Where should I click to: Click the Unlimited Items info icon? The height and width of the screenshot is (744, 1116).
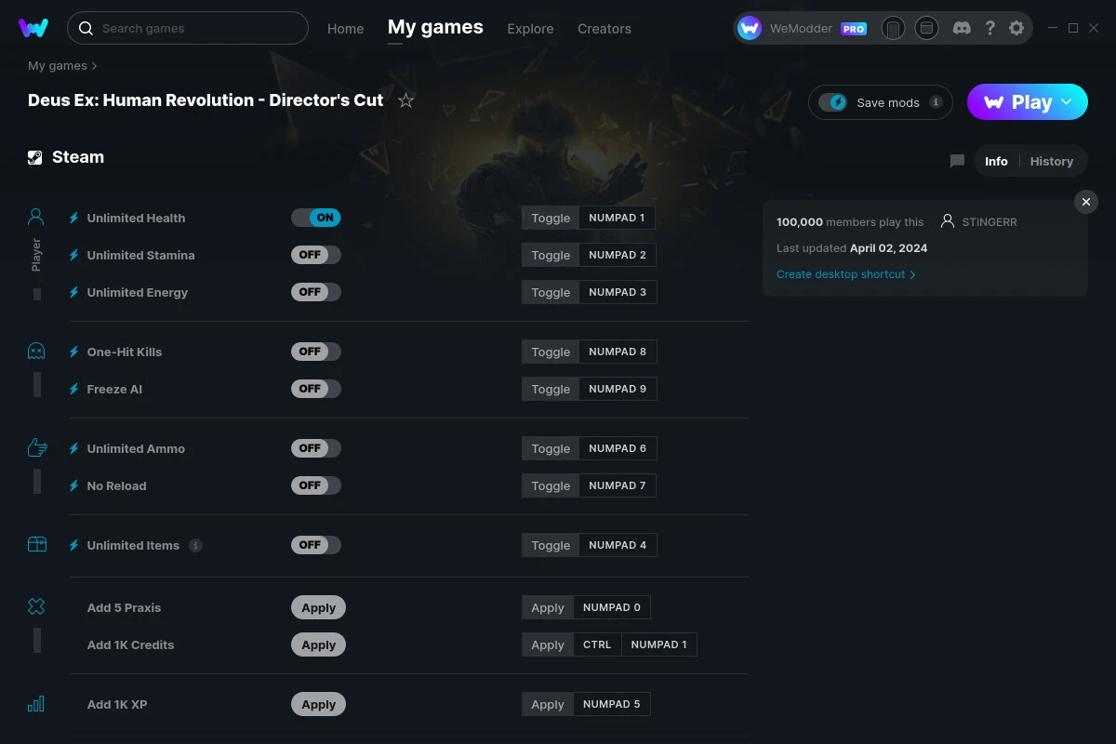click(195, 545)
